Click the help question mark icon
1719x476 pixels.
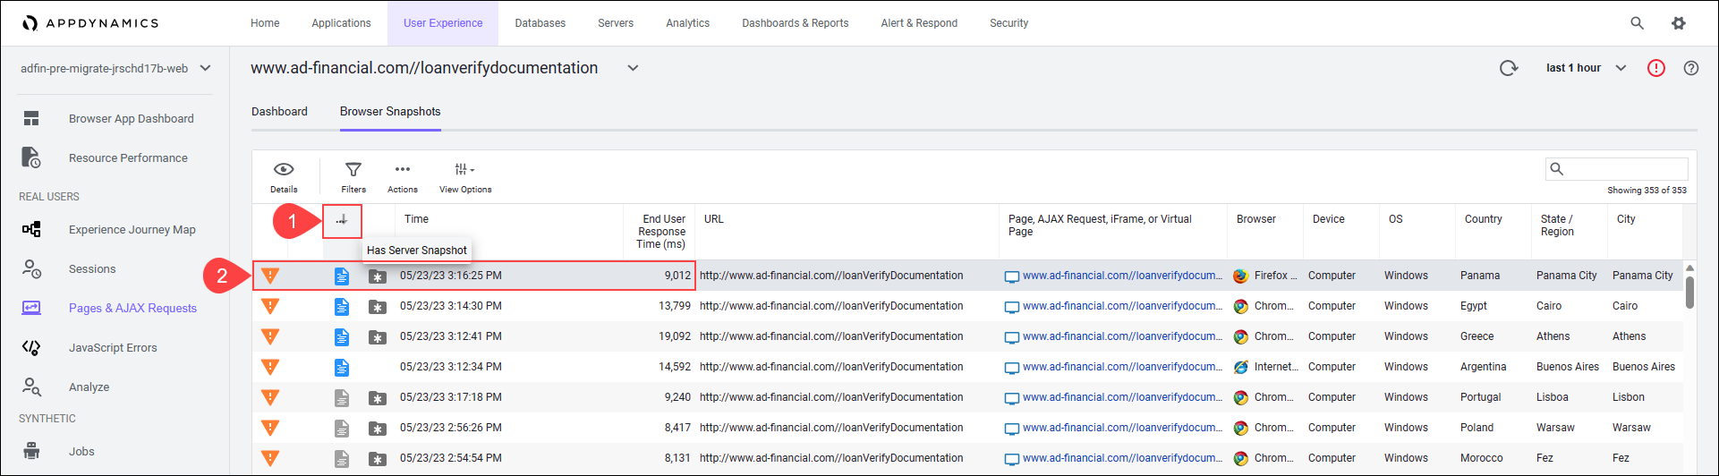click(1691, 68)
